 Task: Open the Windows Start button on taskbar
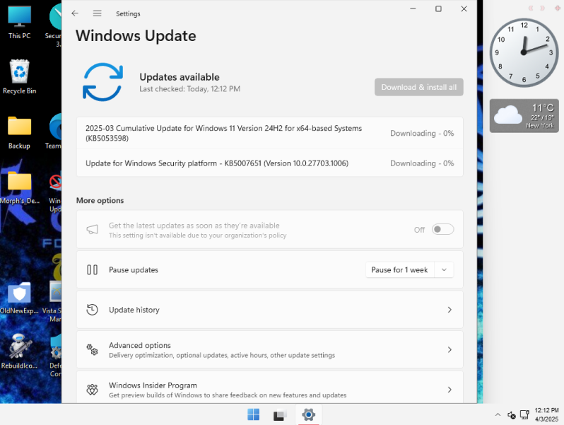click(x=253, y=414)
